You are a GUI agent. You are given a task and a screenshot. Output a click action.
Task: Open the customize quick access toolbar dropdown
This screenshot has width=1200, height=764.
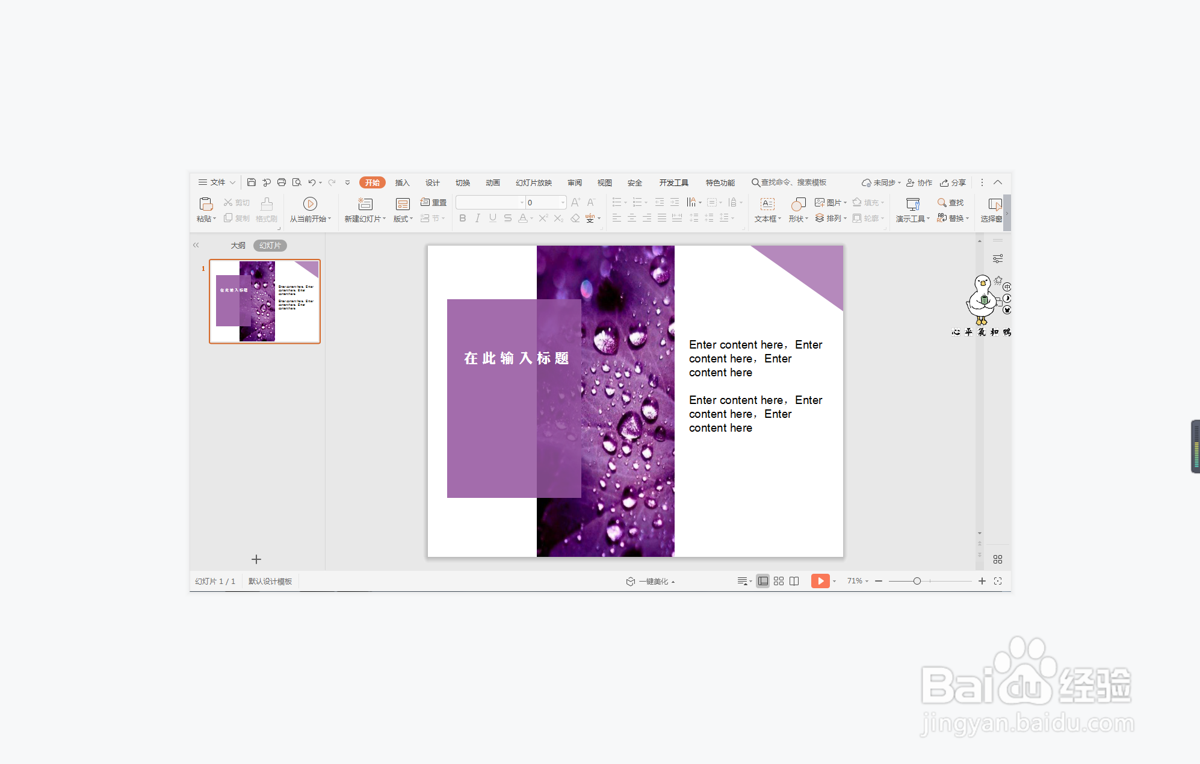point(347,182)
